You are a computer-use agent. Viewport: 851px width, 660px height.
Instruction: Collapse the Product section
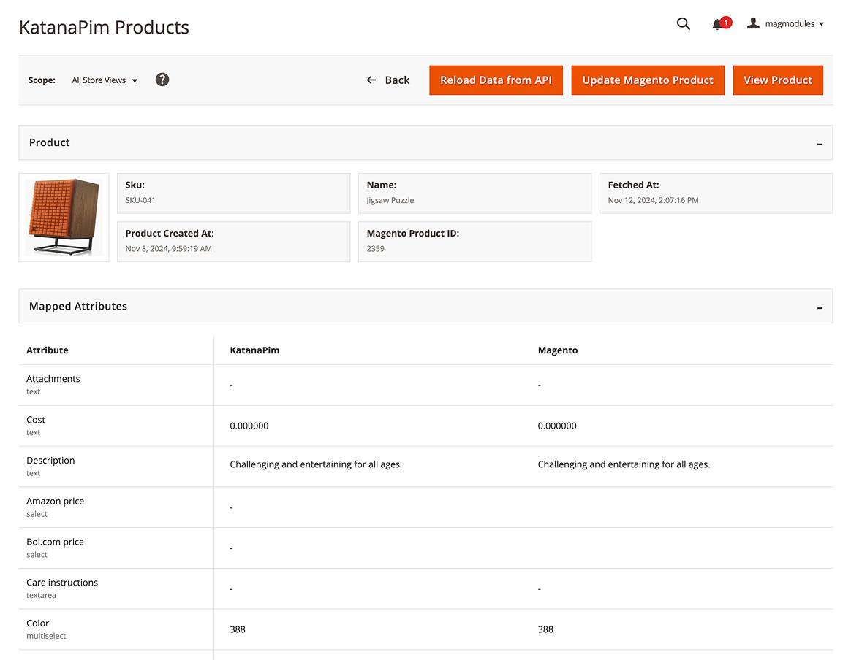click(x=820, y=144)
